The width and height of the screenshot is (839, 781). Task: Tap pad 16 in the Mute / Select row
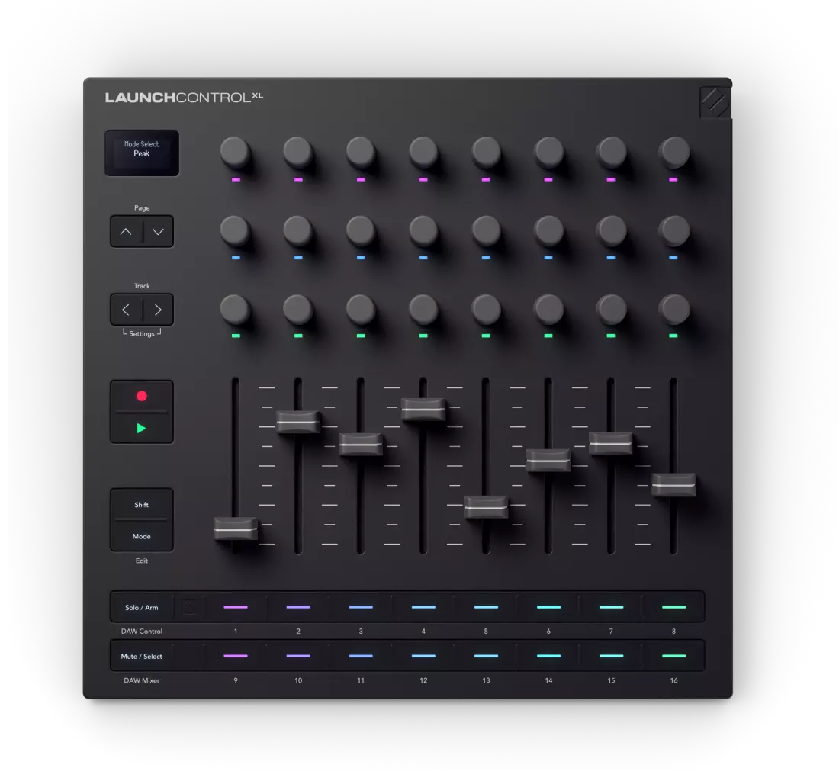(673, 656)
